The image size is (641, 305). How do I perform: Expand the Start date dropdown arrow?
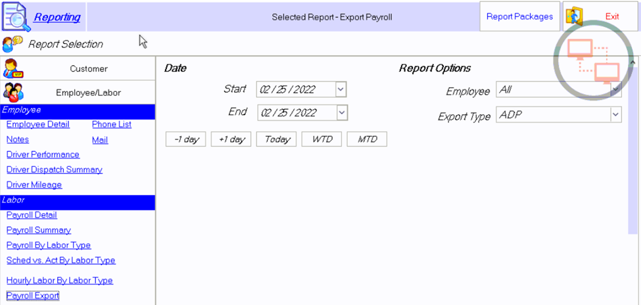click(341, 89)
